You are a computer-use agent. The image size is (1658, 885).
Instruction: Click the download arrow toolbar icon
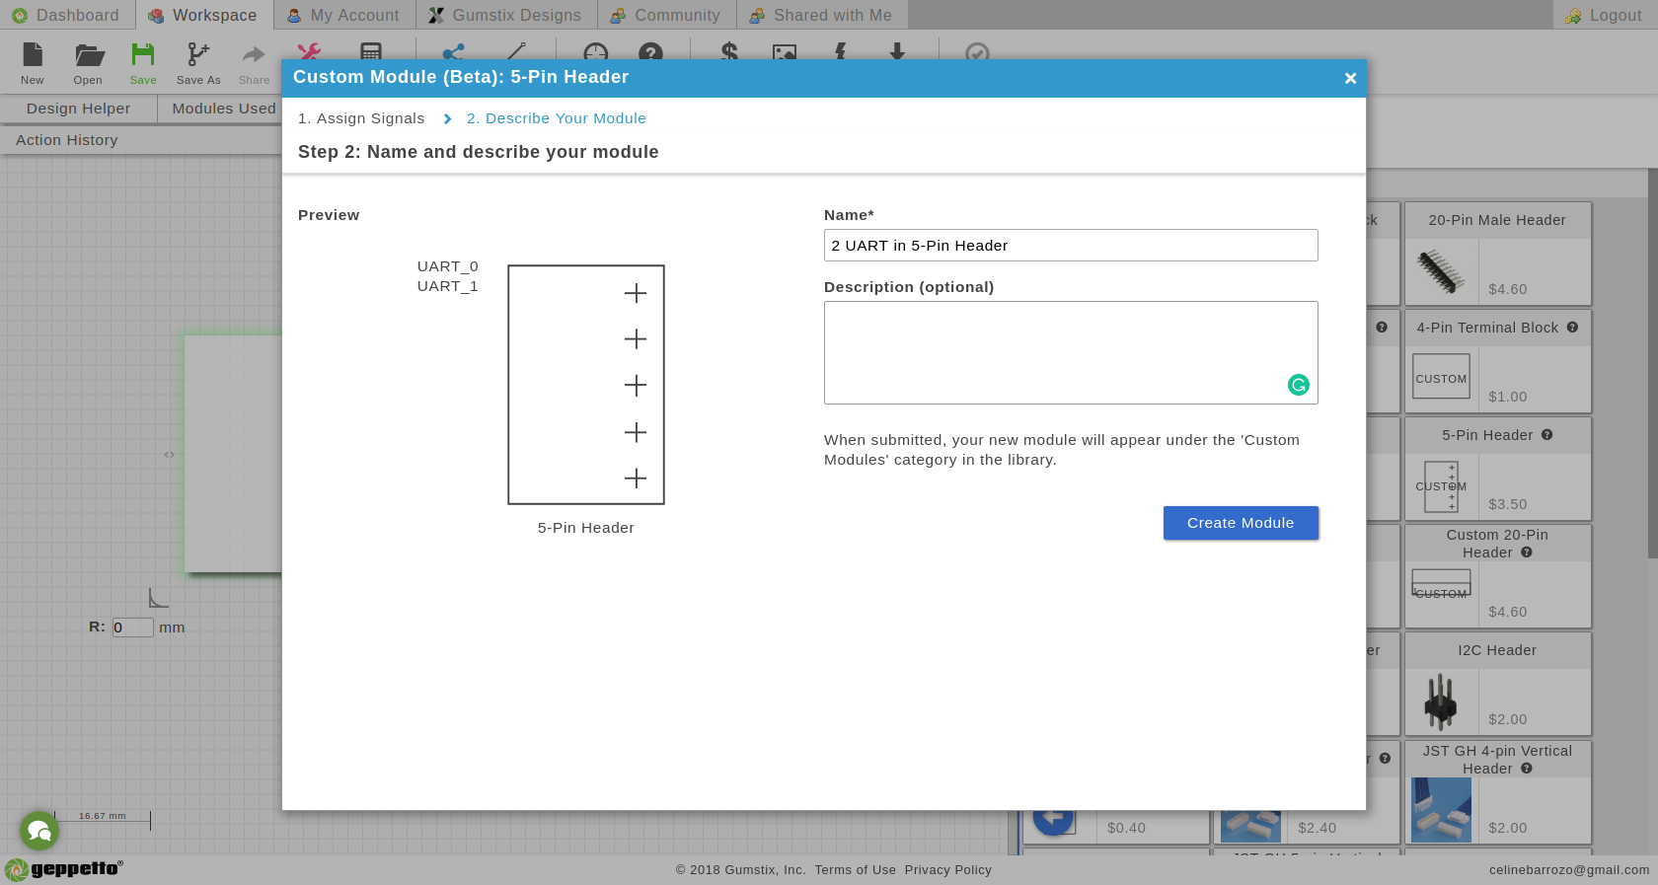tap(897, 51)
